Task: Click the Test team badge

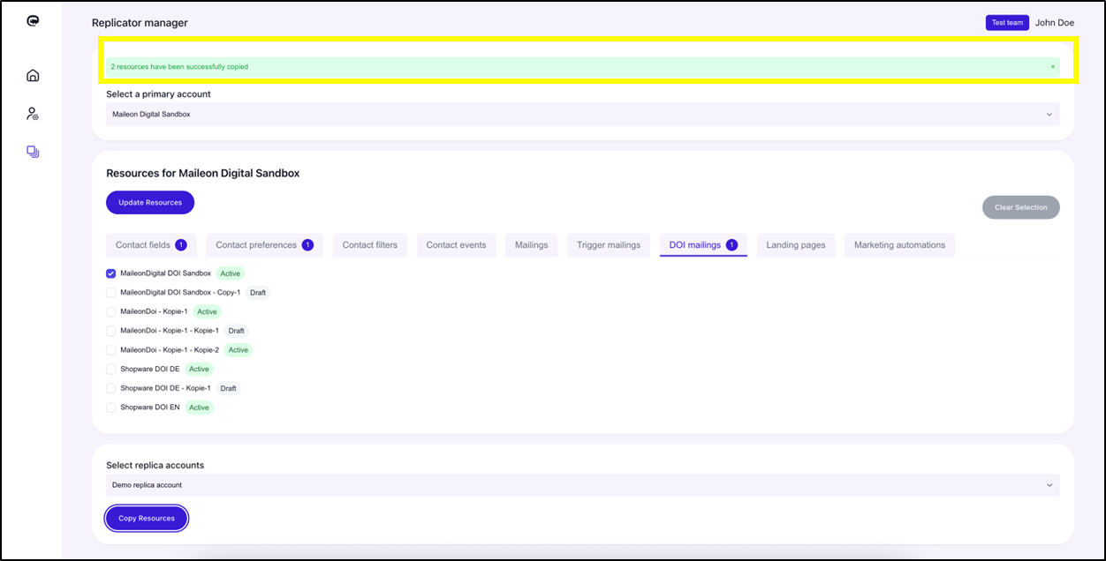Action: 1007,23
